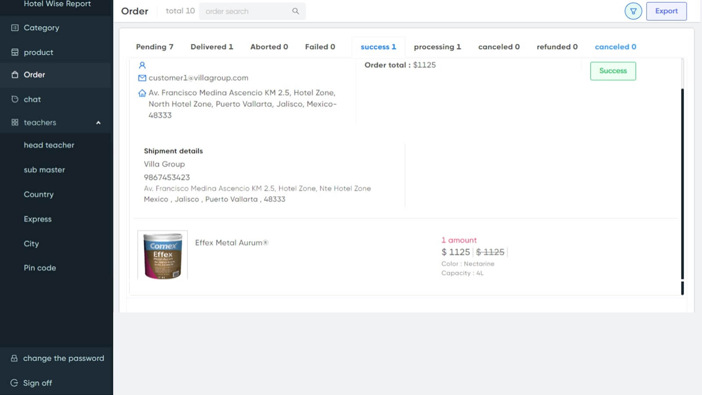The image size is (702, 395).
Task: Switch to the Pending 7 tab
Action: 154,47
